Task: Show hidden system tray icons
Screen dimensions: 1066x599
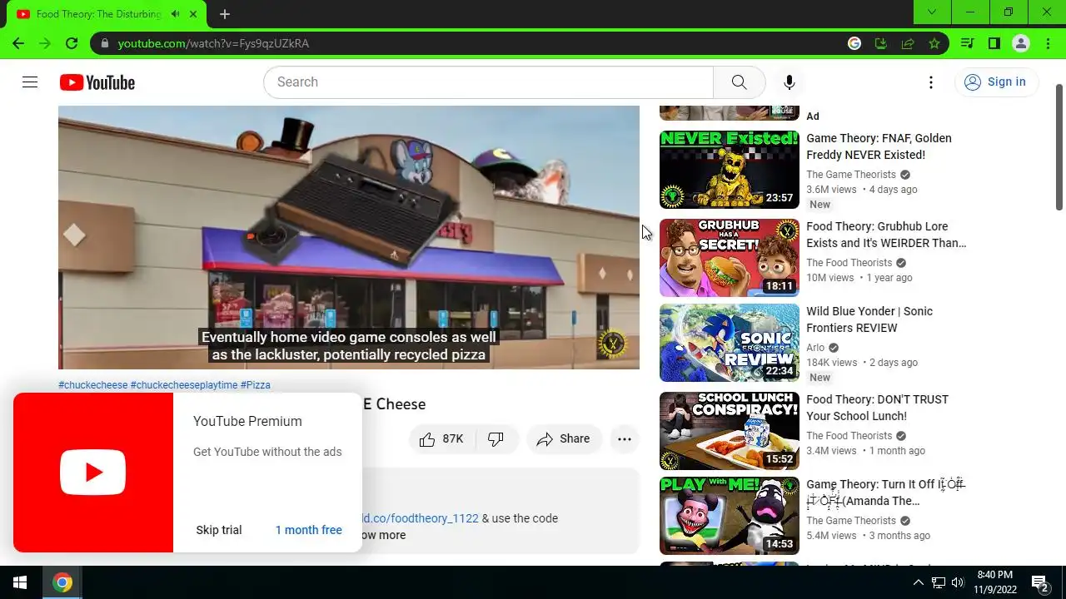Action: [x=918, y=582]
